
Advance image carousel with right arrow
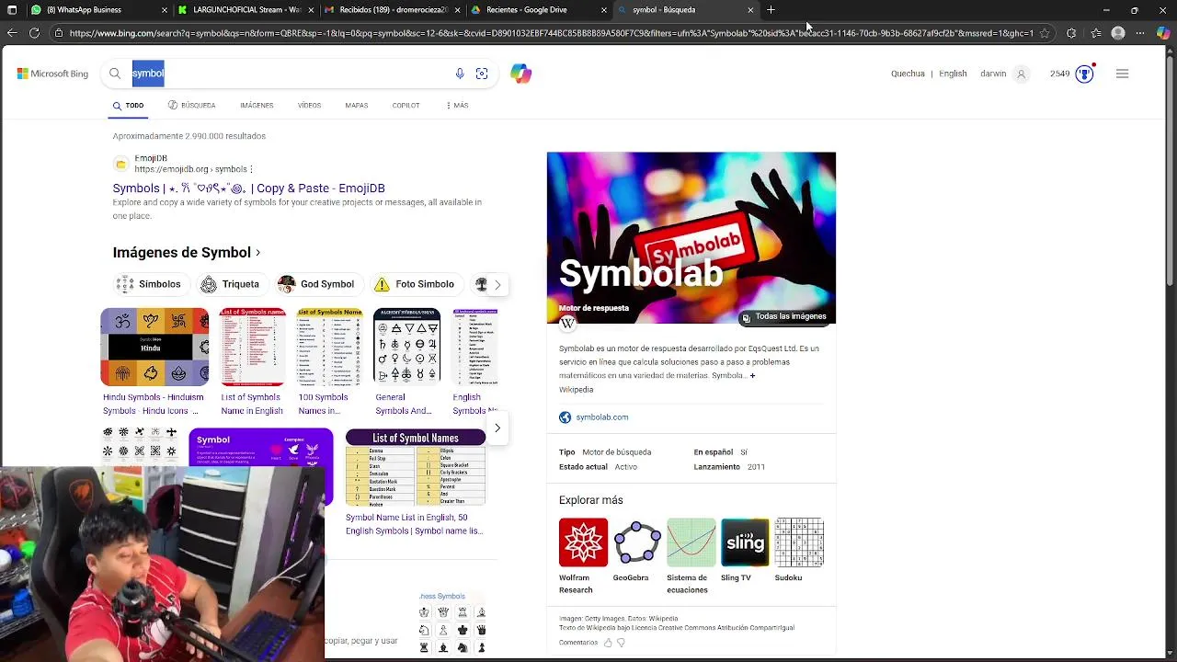click(x=497, y=428)
